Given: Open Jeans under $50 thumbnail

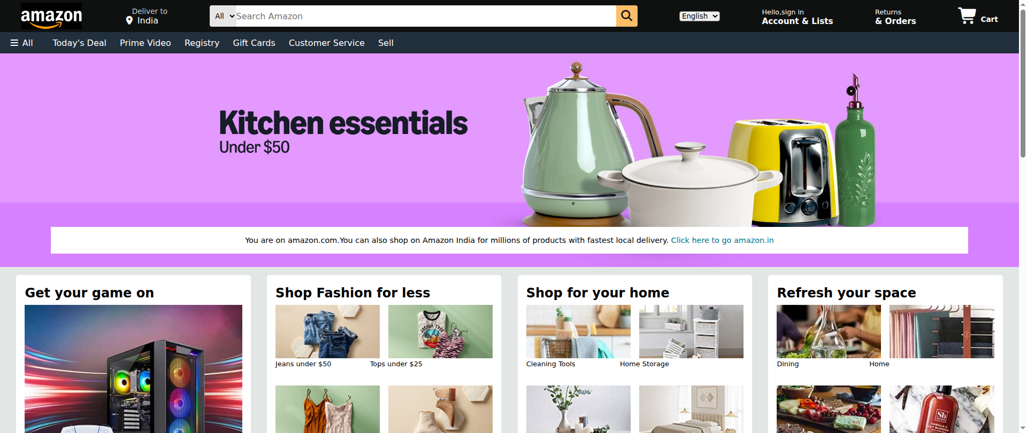Looking at the screenshot, I should click(x=327, y=332).
